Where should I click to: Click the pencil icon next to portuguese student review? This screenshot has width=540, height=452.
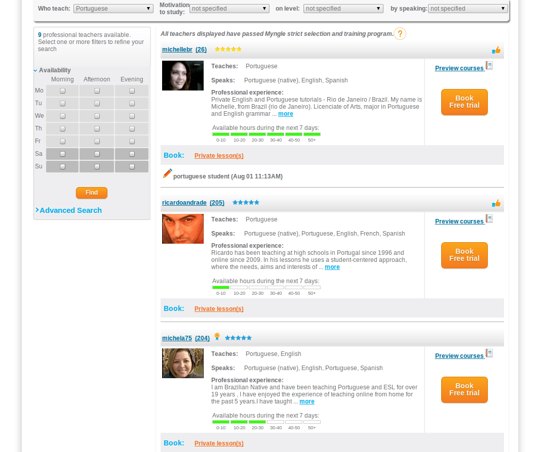tap(167, 173)
